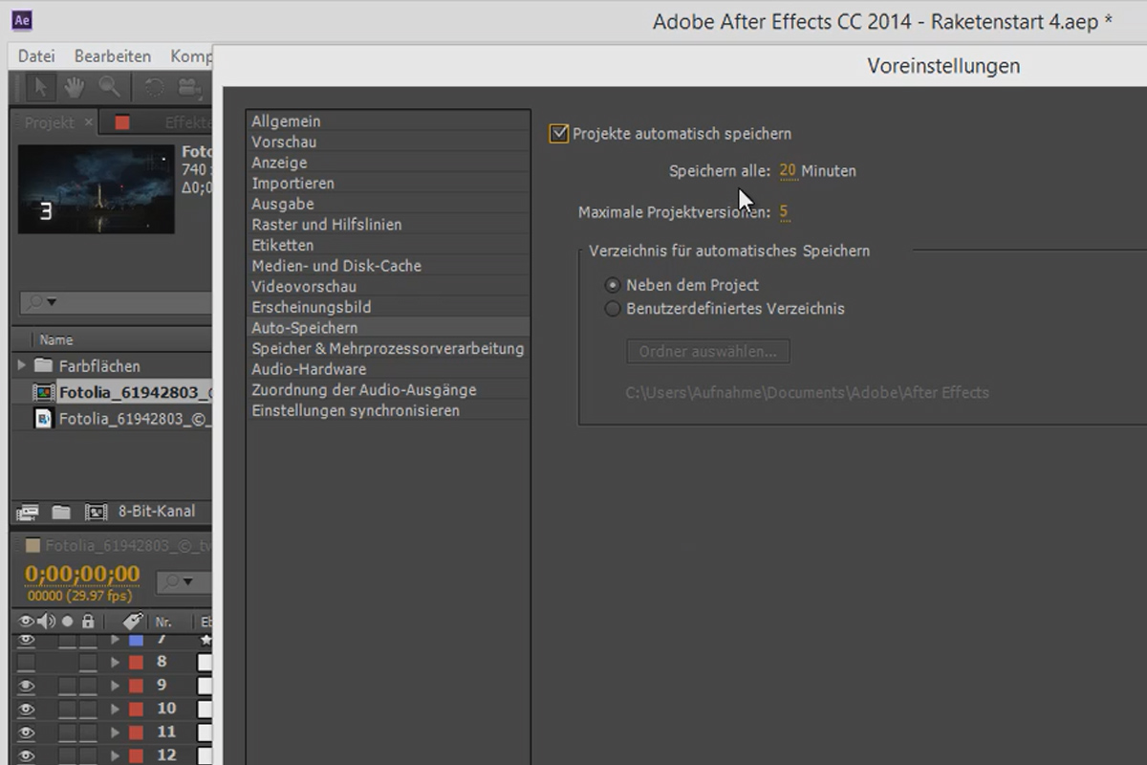Expand layer 7 properties
The width and height of the screenshot is (1147, 765).
point(116,639)
